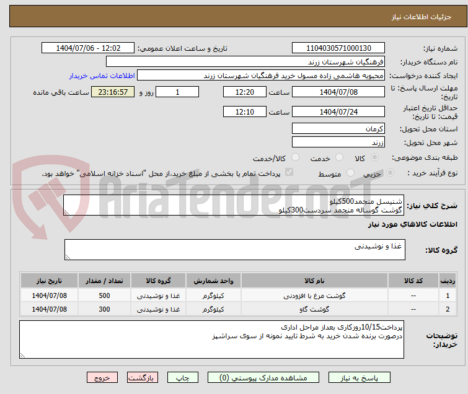Click the buyer notes text area
Screen dimensions: 468x394
click(211, 339)
